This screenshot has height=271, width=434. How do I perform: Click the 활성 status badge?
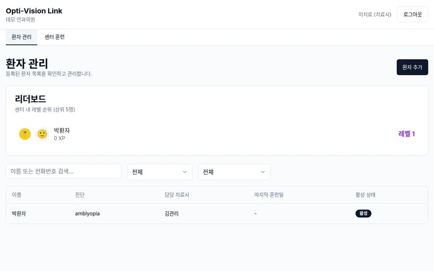363,214
